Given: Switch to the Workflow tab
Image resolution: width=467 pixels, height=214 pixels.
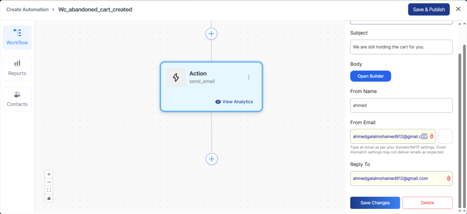Looking at the screenshot, I should (17, 37).
